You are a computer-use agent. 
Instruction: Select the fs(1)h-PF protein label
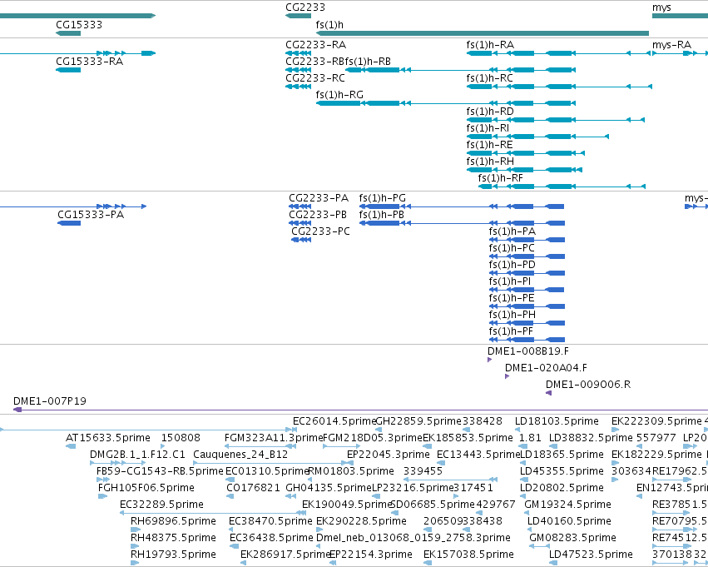point(511,332)
